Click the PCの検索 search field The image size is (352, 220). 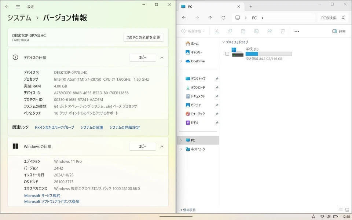pyautogui.click(x=329, y=18)
